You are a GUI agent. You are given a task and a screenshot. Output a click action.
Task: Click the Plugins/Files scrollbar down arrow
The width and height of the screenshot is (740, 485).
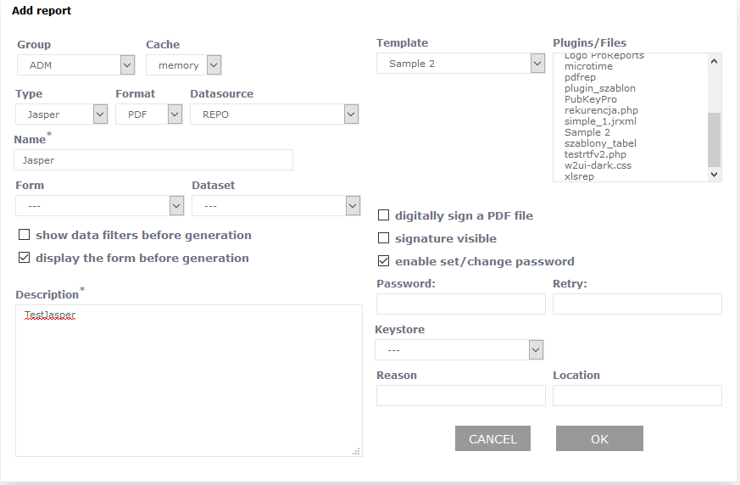(x=714, y=174)
